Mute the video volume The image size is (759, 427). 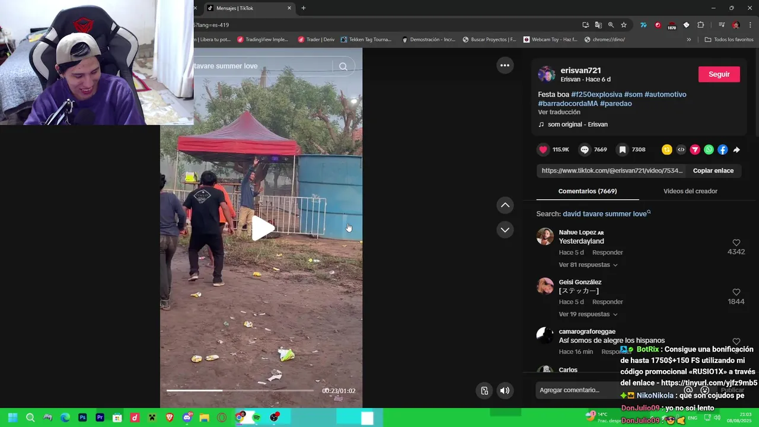tap(505, 390)
